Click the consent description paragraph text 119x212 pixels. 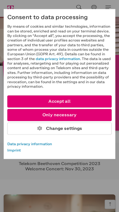pyautogui.click(x=59, y=56)
